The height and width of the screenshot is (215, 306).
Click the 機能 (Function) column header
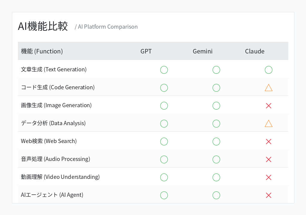(x=42, y=51)
